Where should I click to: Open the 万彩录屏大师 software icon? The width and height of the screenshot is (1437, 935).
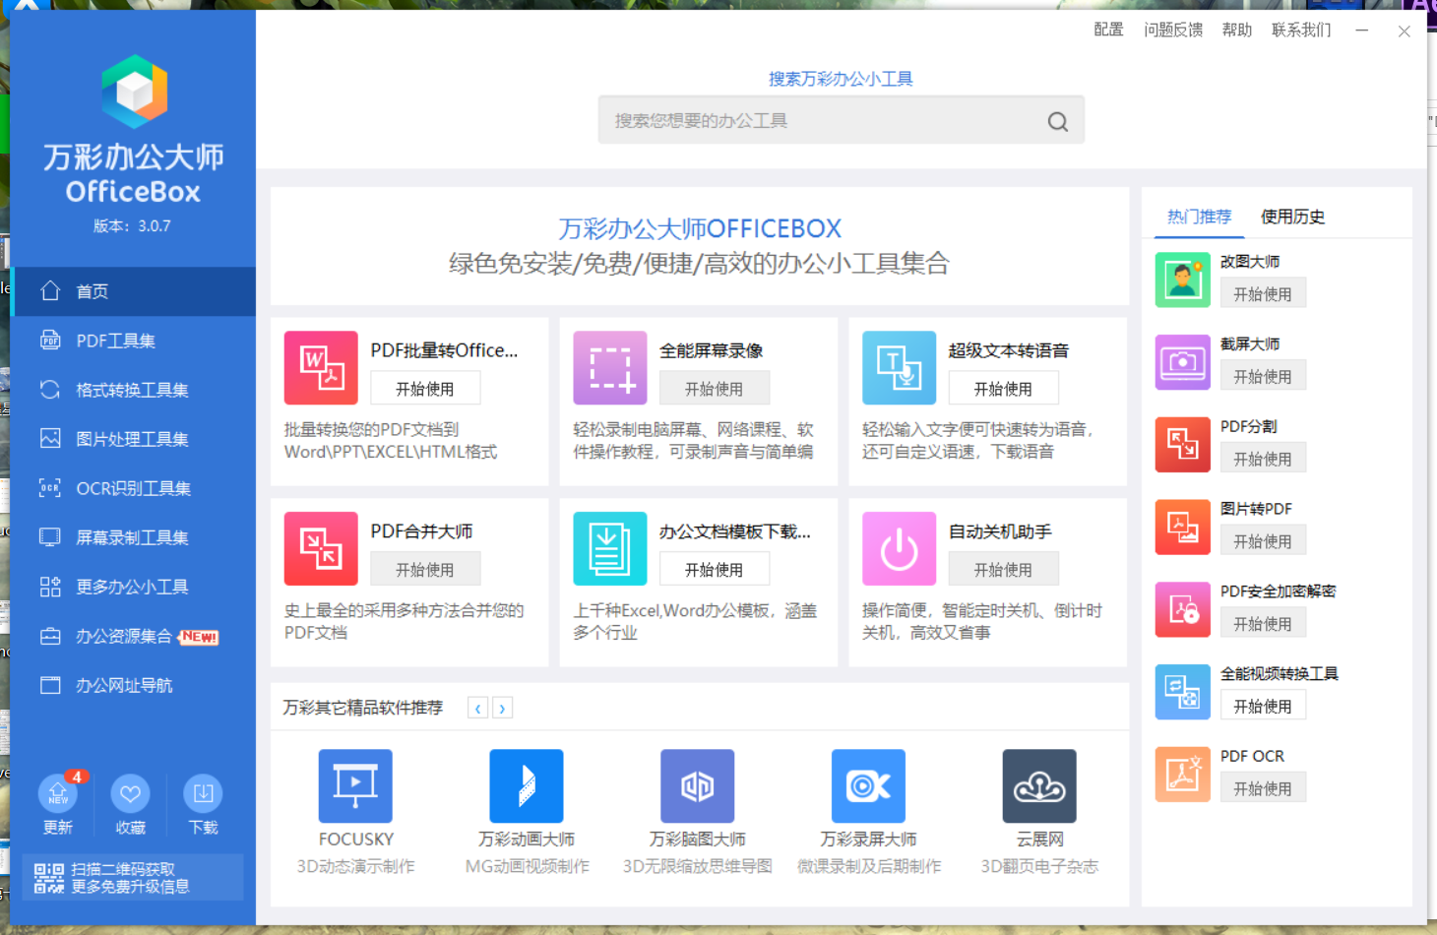tap(868, 786)
